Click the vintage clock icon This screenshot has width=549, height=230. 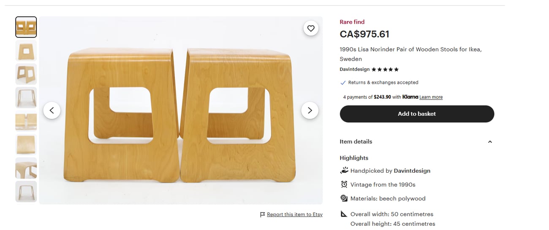pos(344,185)
